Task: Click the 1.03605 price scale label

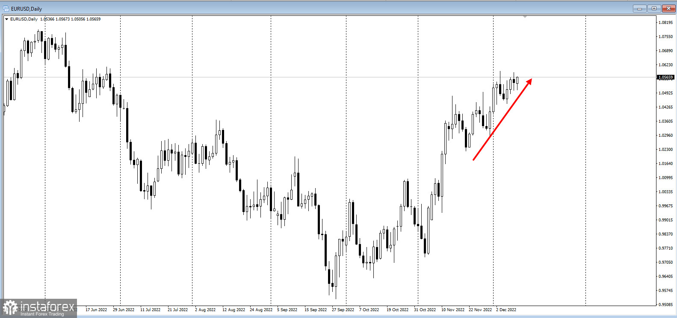Action: pyautogui.click(x=665, y=121)
